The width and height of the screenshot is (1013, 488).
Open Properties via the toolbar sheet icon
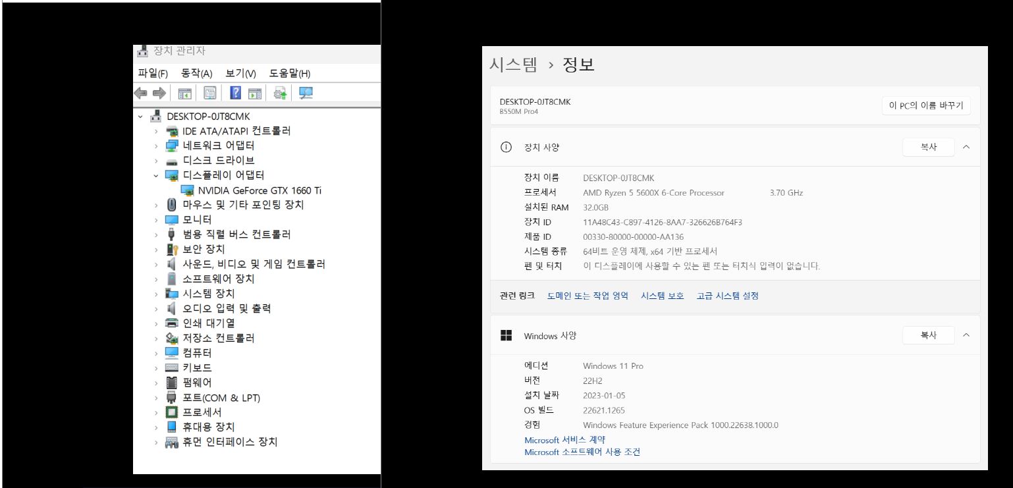coord(209,94)
